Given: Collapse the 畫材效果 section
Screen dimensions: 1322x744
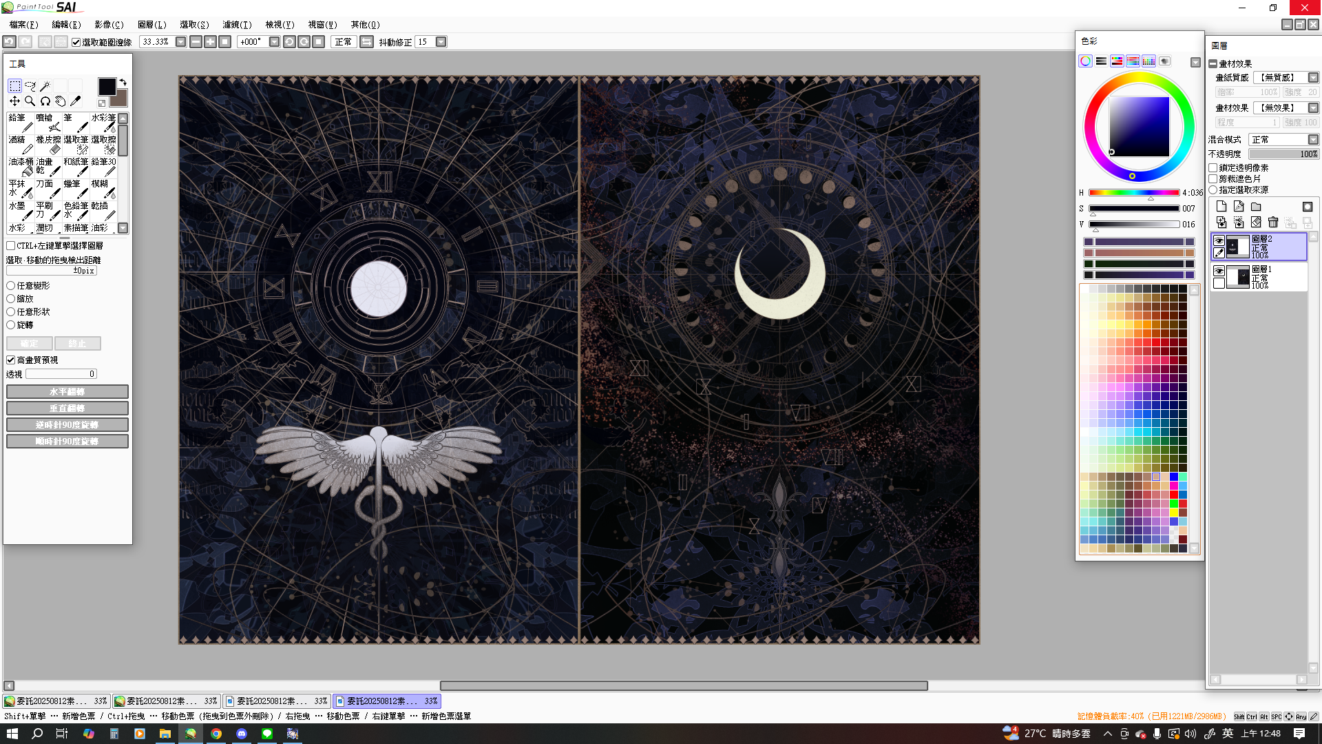Looking at the screenshot, I should (1213, 64).
